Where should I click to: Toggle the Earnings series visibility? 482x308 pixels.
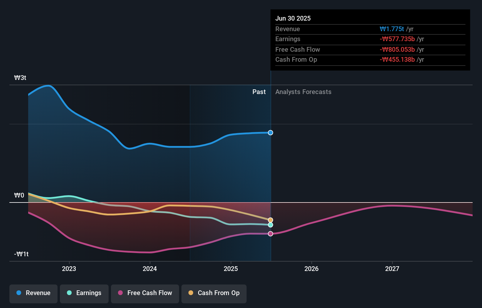(x=84, y=293)
